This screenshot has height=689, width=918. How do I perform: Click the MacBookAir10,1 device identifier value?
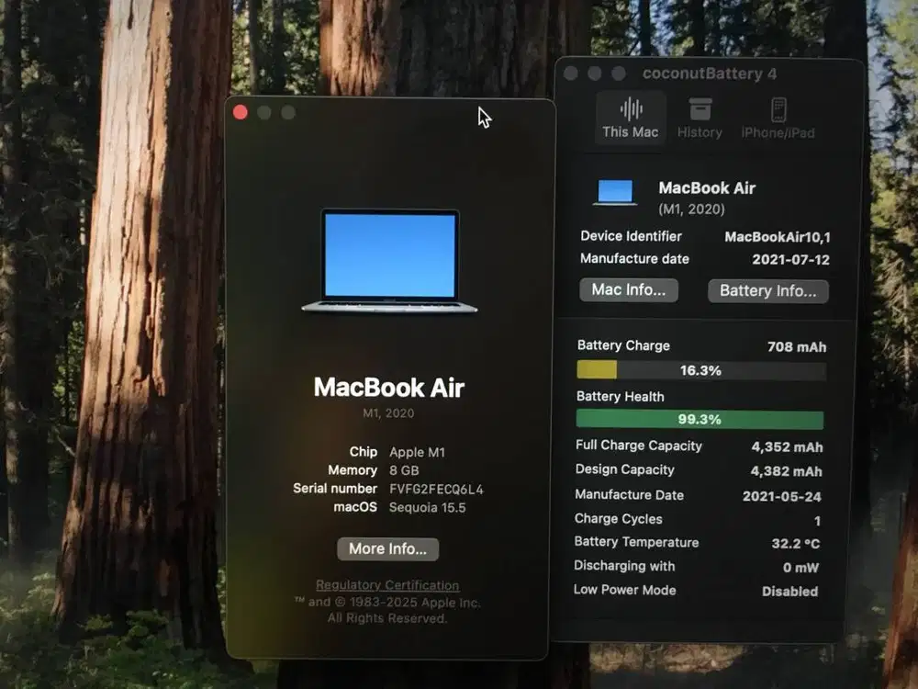[778, 237]
